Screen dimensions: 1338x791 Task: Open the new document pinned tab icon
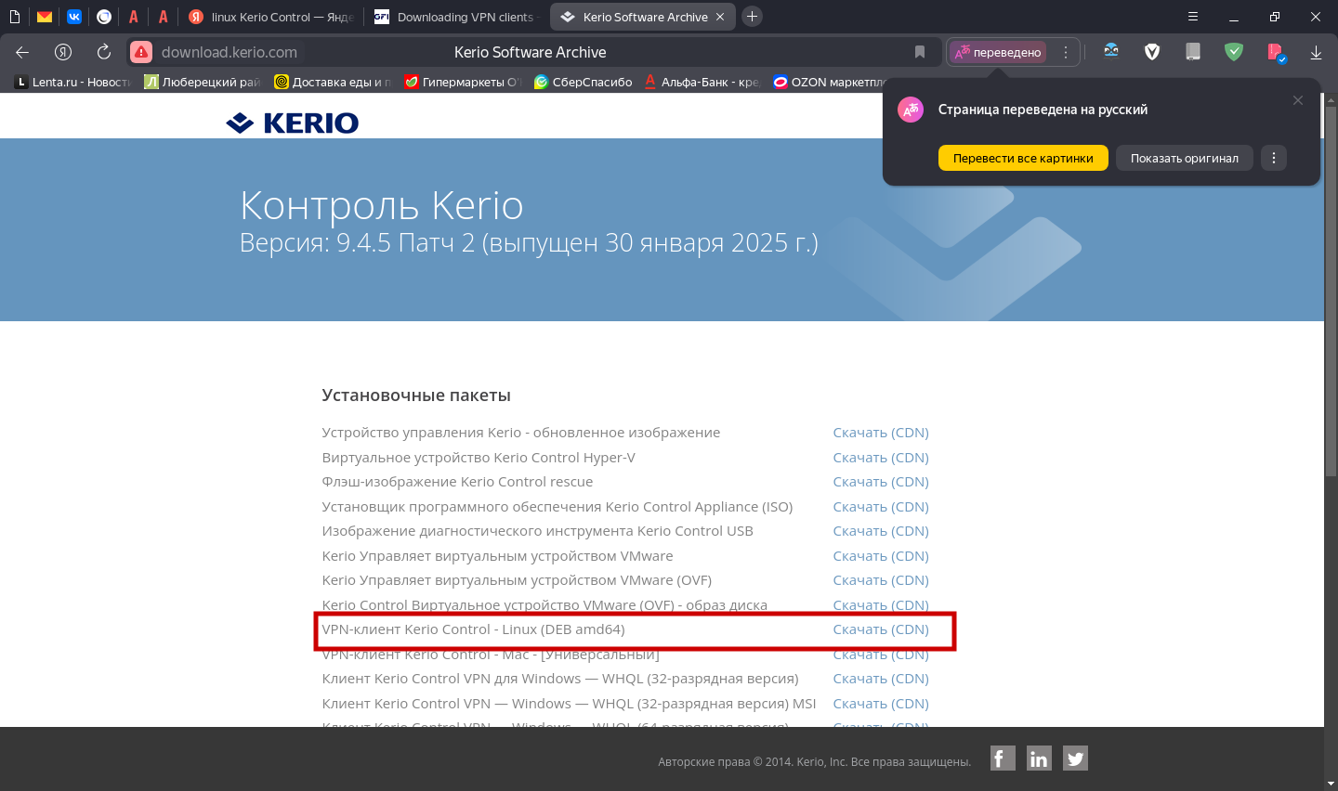click(15, 17)
